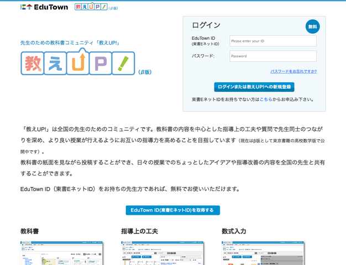Viewport: 346px width, 265px height.
Task: Click the 指導上の工夫 section heading
Action: pos(139,231)
